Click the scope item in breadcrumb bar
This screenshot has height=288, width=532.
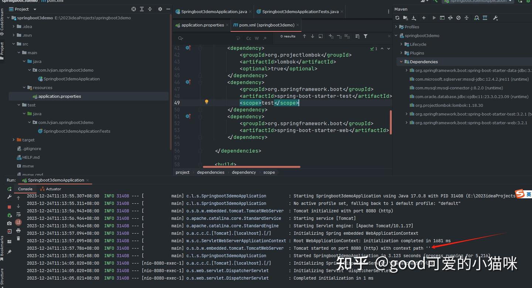tap(269, 172)
